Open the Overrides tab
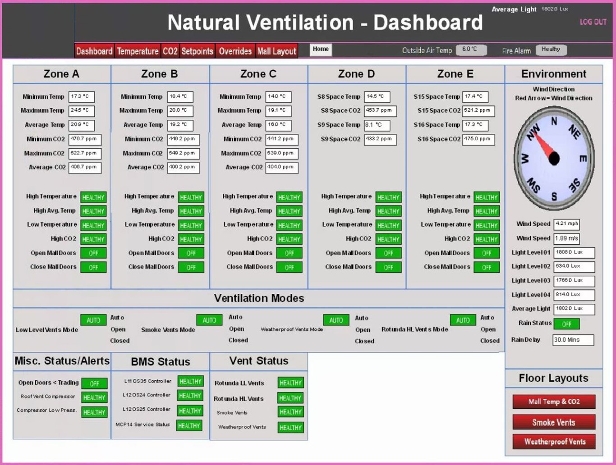The height and width of the screenshot is (465, 616). point(235,51)
